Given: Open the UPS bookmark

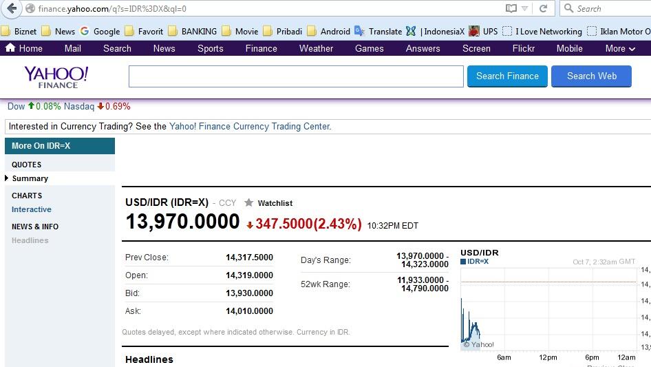Looking at the screenshot, I should tap(483, 31).
